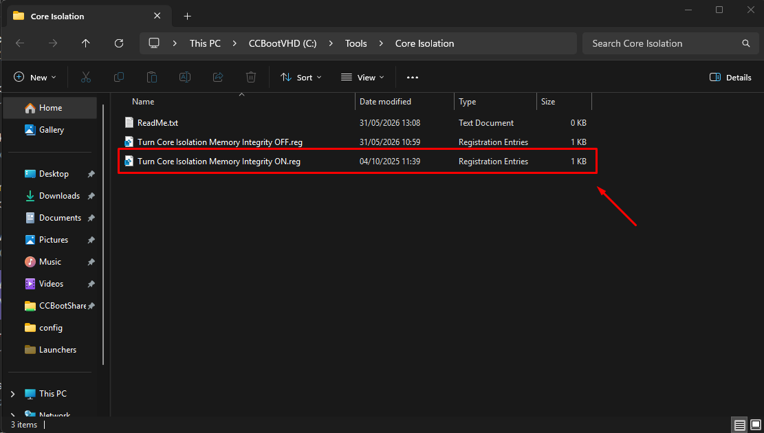Click Tools in the address bar
This screenshot has height=433, width=764.
(x=356, y=43)
